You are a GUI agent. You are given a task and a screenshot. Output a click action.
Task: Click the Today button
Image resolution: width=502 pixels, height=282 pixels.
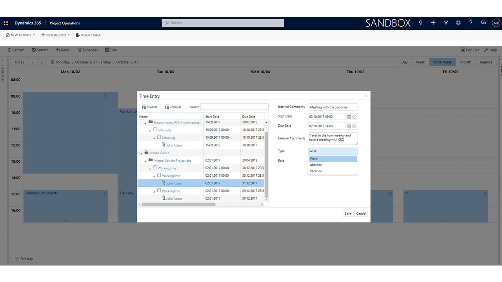click(19, 62)
